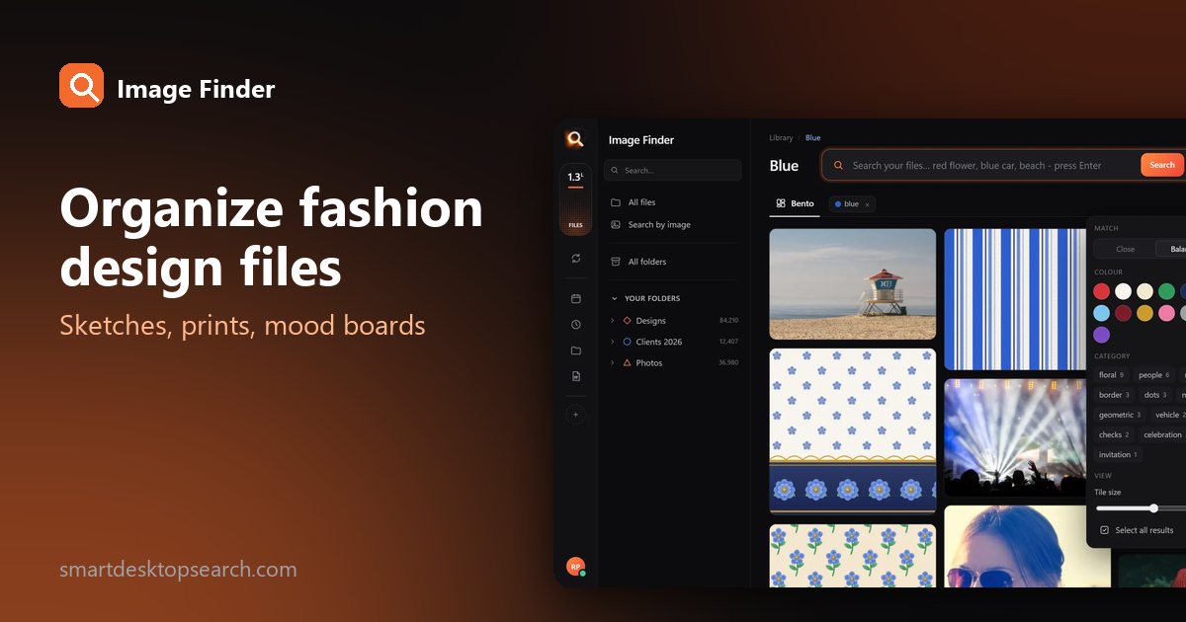Open the RP user avatar
This screenshot has height=622, width=1186.
coord(575,567)
